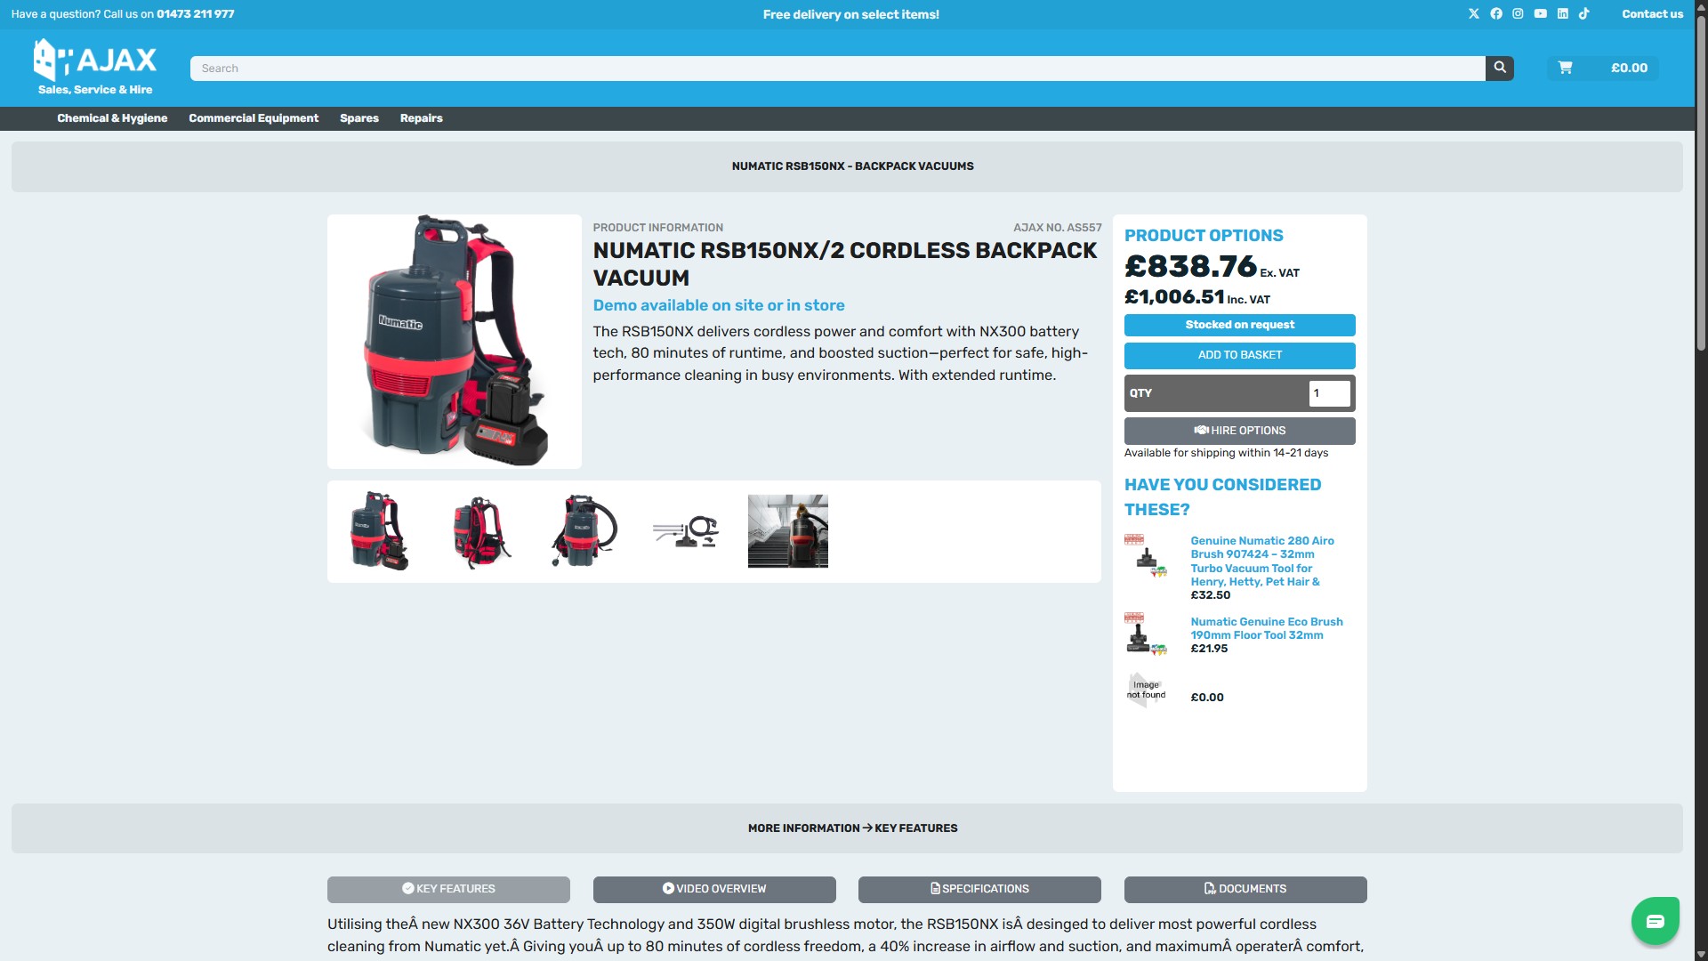Click the QTY quantity field
This screenshot has height=961, width=1708.
coord(1329,393)
